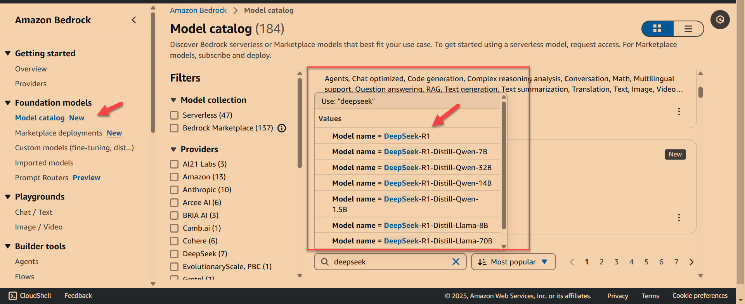
Task: Choose DeepSeek-R1-Distill-Llama-8B suggestion
Action: tap(407, 225)
